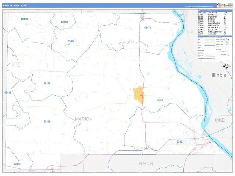The width and height of the screenshot is (235, 176).
Task: Click the orange Palmyra city area
Action: [x=139, y=95]
